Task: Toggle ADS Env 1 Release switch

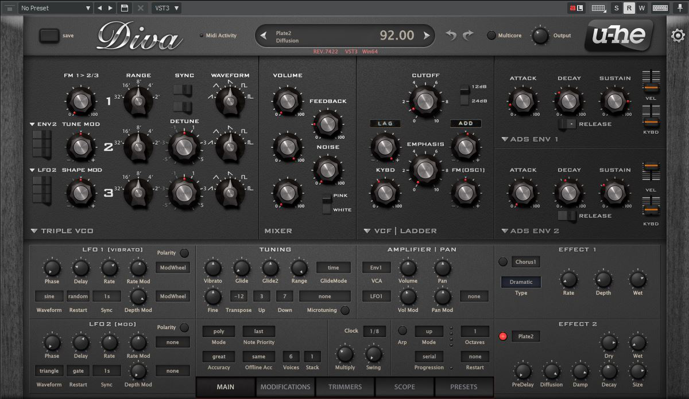Action: [x=568, y=124]
